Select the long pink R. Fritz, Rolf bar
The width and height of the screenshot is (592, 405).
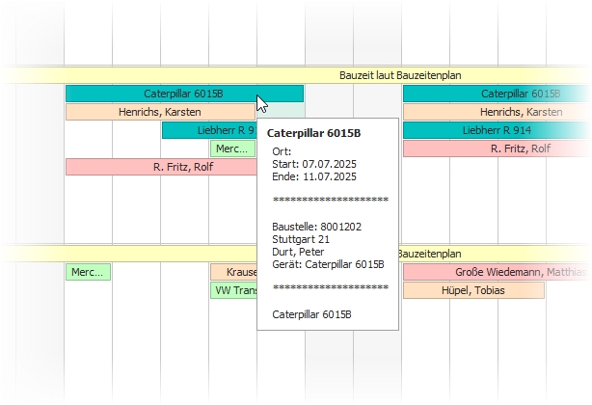tap(159, 167)
